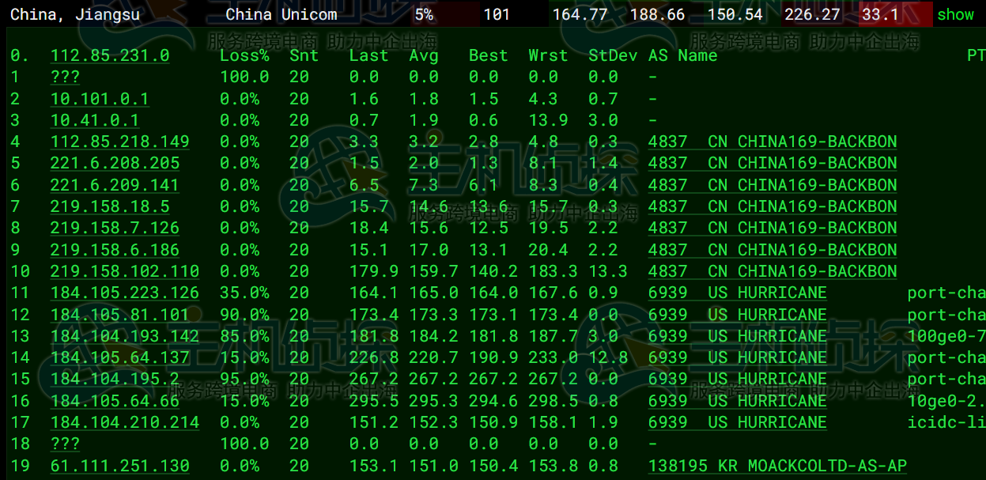The height and width of the screenshot is (480, 986).
Task: Open hop 4 IP 112.85.218.149
Action: coord(120,142)
